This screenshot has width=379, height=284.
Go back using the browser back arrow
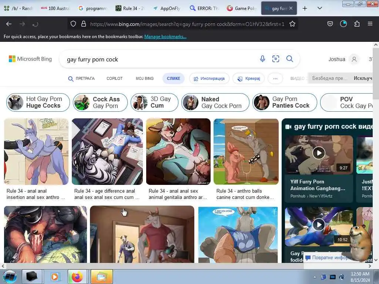[x=9, y=24]
